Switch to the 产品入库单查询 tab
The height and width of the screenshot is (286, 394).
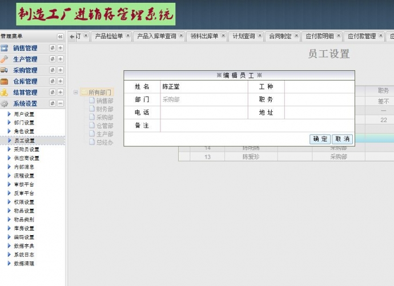tap(156, 36)
